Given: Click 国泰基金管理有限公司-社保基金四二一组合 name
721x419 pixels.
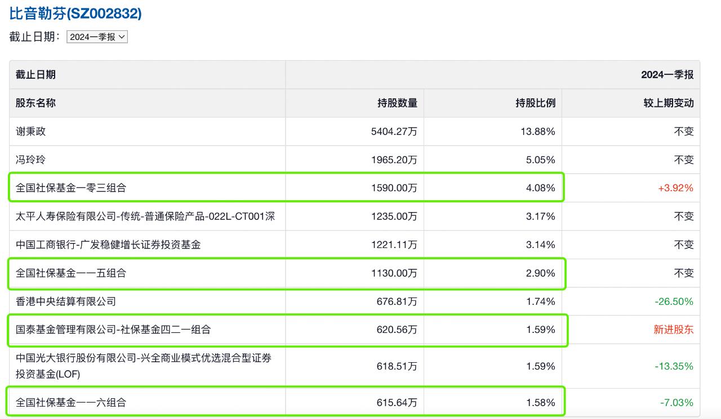Looking at the screenshot, I should (x=113, y=330).
